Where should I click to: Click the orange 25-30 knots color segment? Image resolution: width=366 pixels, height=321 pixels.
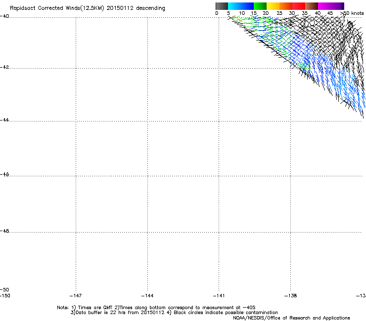286,6
